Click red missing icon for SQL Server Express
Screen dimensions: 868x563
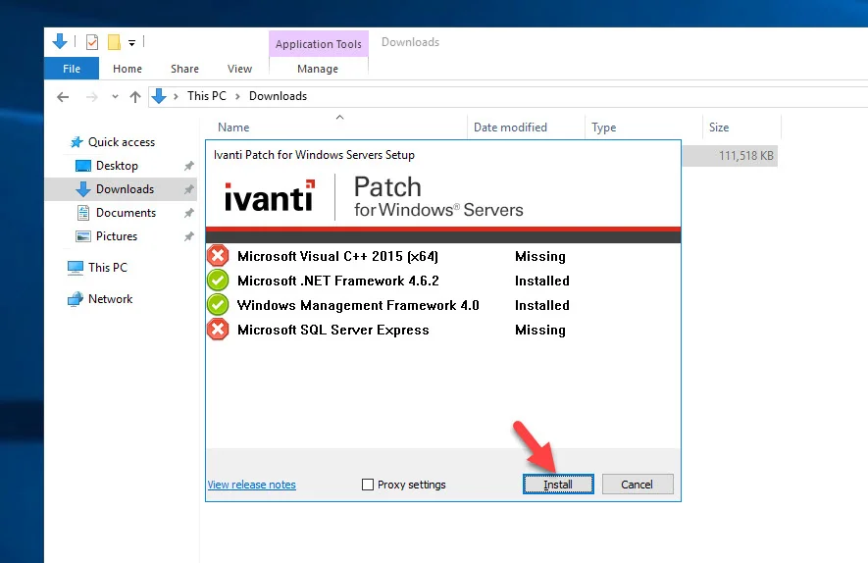tap(218, 330)
